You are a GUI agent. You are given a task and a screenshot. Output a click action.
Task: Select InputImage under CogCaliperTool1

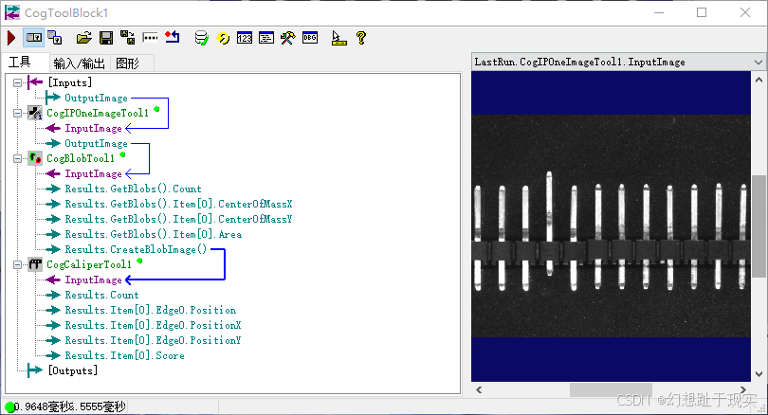(x=93, y=280)
